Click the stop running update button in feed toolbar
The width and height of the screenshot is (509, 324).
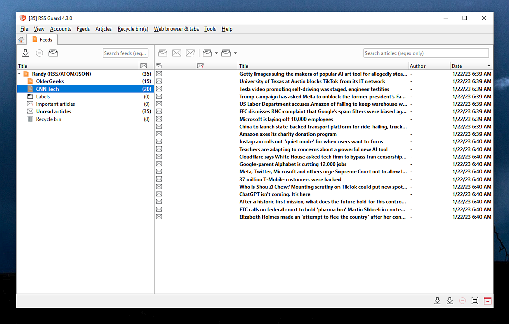(x=39, y=53)
